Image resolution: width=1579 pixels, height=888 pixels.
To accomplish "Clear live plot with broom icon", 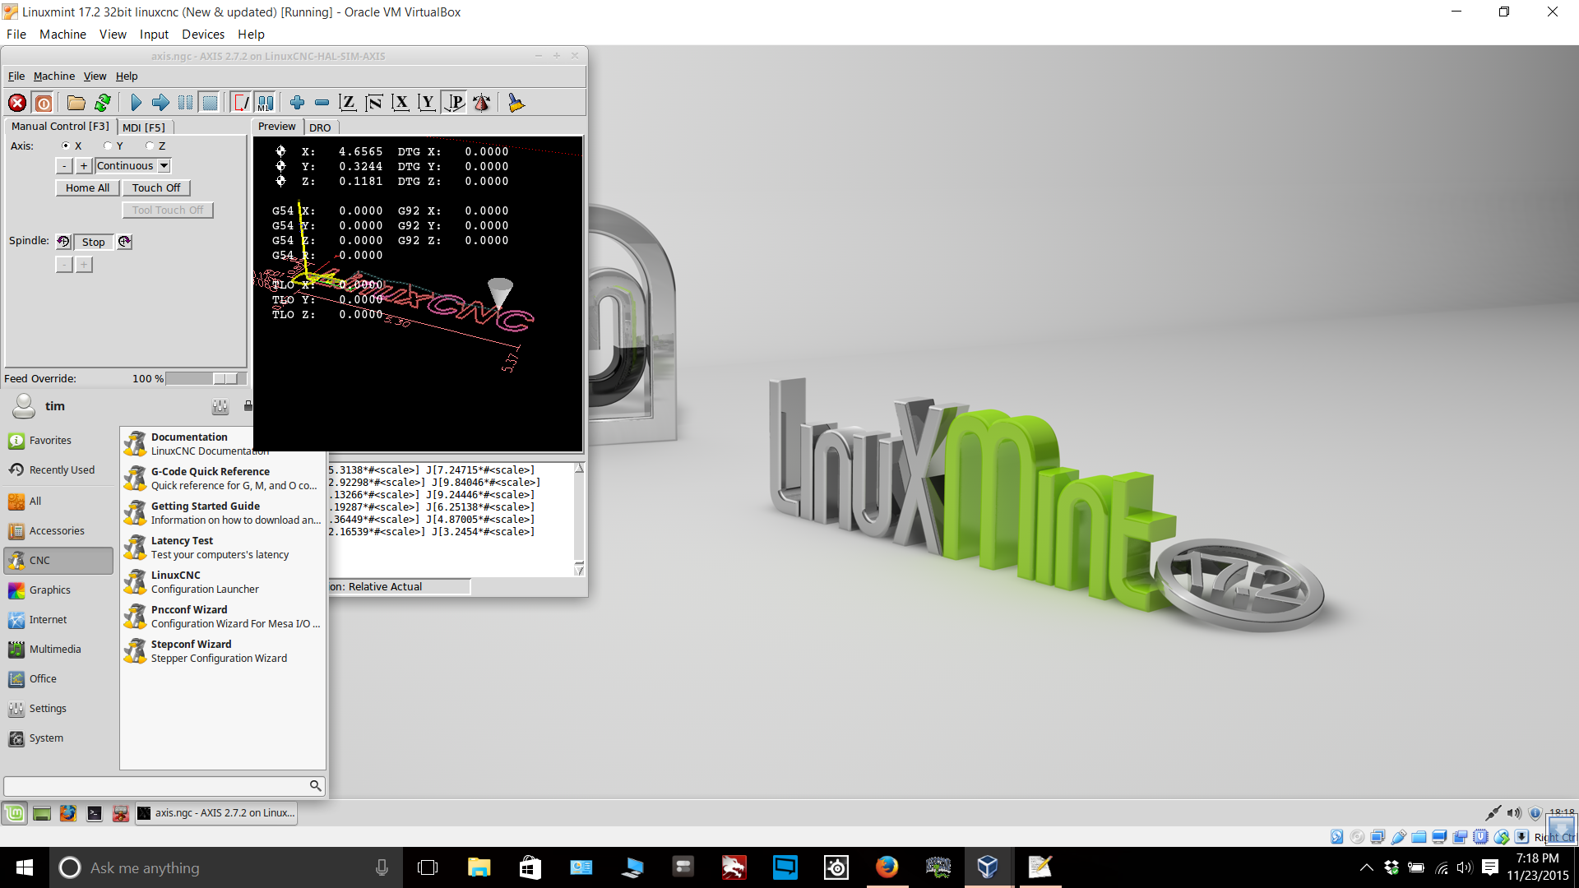I will pyautogui.click(x=516, y=103).
